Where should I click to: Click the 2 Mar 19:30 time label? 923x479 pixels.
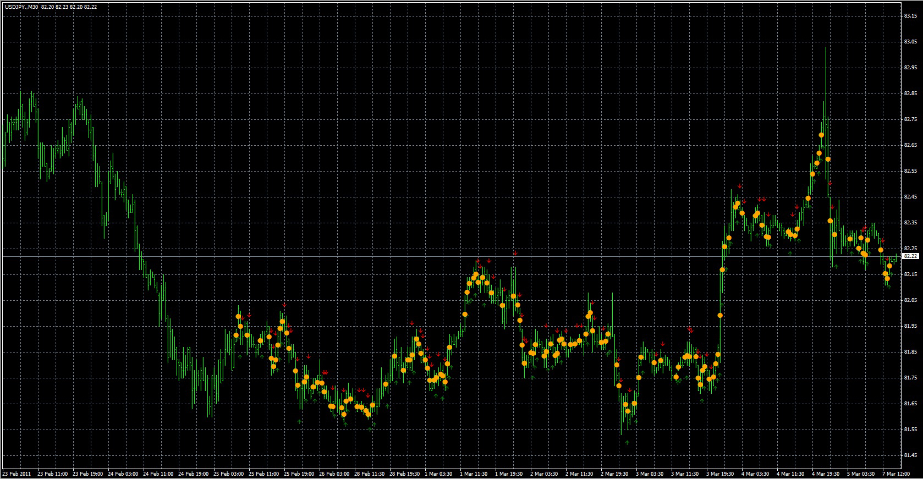pyautogui.click(x=614, y=474)
